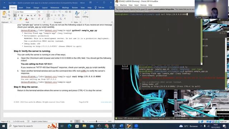229x129 pixels.
Task: Select the Format Painter brush
Action: coord(9,19)
